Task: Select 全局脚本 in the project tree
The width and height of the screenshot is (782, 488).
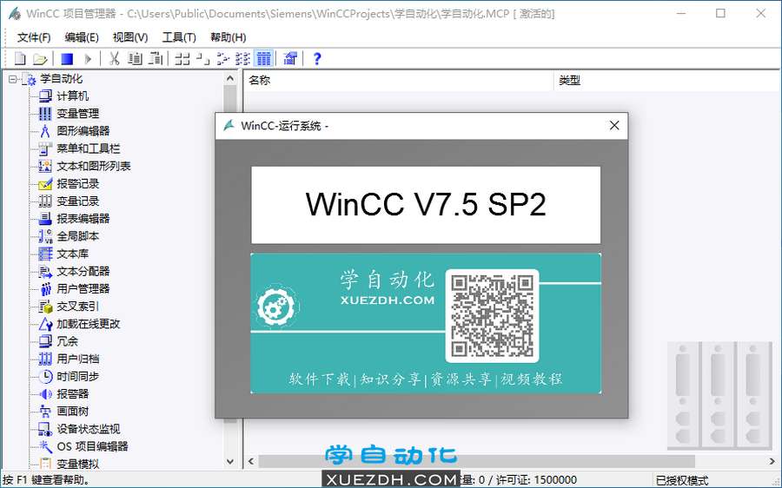Action: pyautogui.click(x=77, y=236)
